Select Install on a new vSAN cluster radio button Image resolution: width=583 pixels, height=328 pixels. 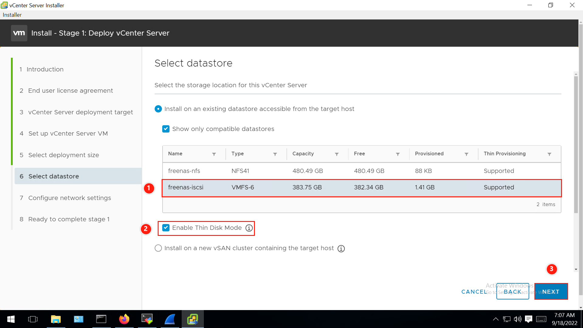[x=158, y=248]
